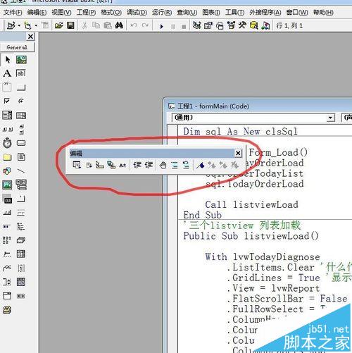The width and height of the screenshot is (352, 353).
Task: Click the Indent icon on 编辑 toolbar
Action: pyautogui.click(x=137, y=165)
